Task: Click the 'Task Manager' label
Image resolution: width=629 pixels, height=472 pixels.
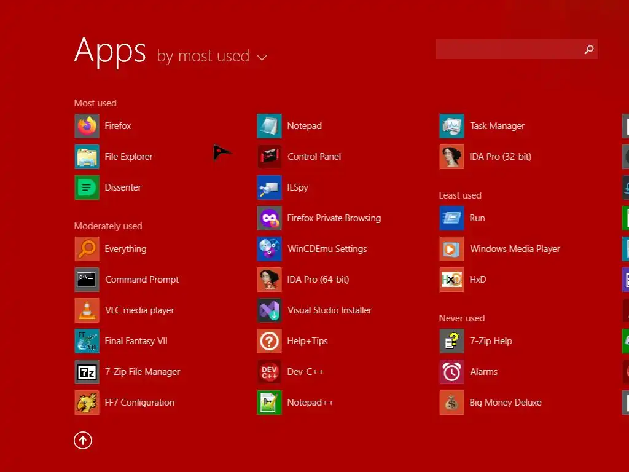Action: 498,126
